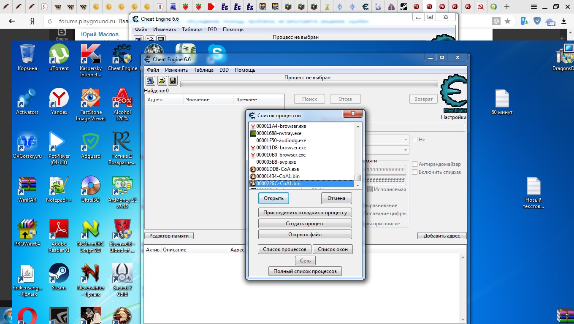The width and height of the screenshot is (574, 324).
Task: Toggle the Антирандомайзер checkbox
Action: pyautogui.click(x=415, y=164)
